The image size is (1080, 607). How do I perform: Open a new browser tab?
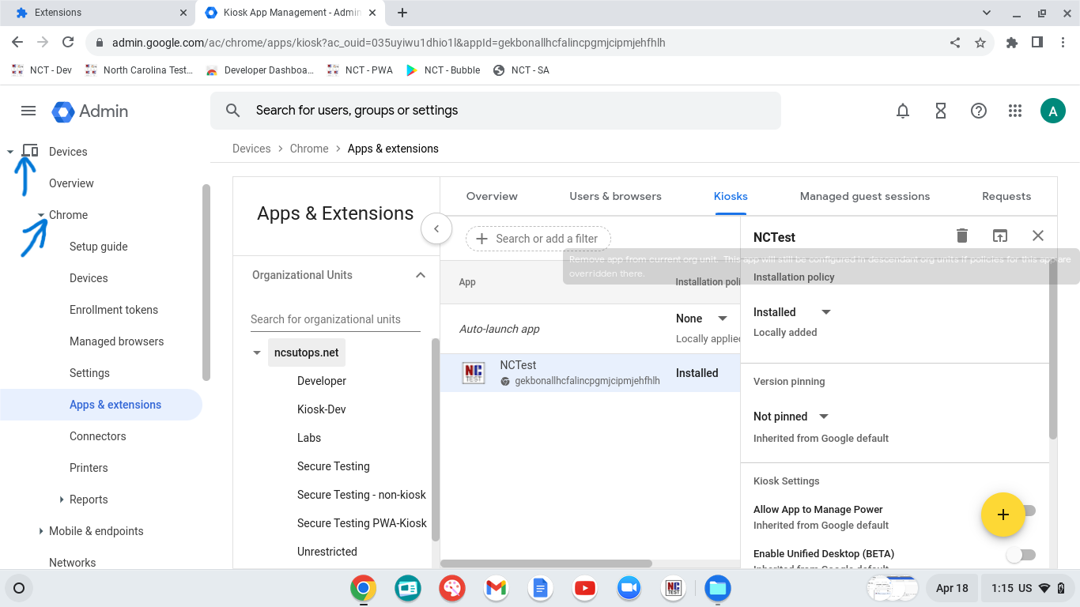[402, 13]
